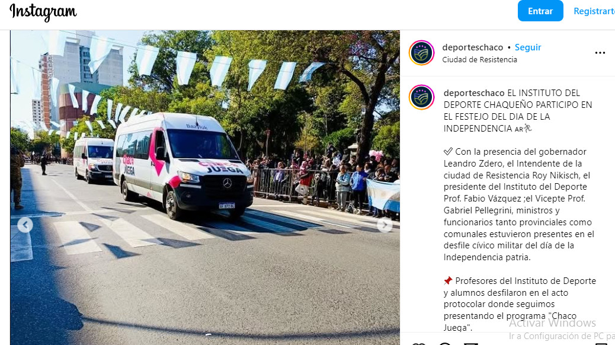Click caption paragraph mentioning gobernador Leandro Zdero
The height and width of the screenshot is (345, 615).
(518, 205)
